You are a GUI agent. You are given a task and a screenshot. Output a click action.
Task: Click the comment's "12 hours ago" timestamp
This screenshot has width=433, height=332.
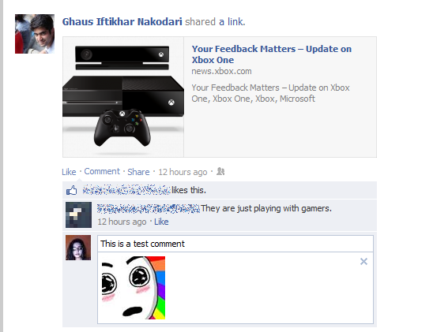122,222
